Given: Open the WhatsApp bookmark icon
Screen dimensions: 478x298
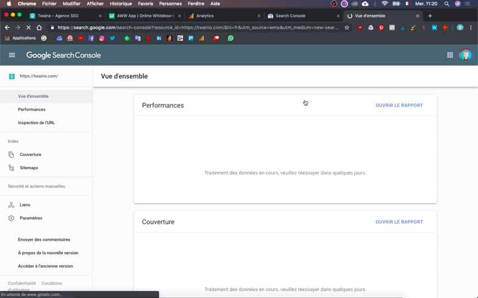Looking at the screenshot, I should pos(231,38).
